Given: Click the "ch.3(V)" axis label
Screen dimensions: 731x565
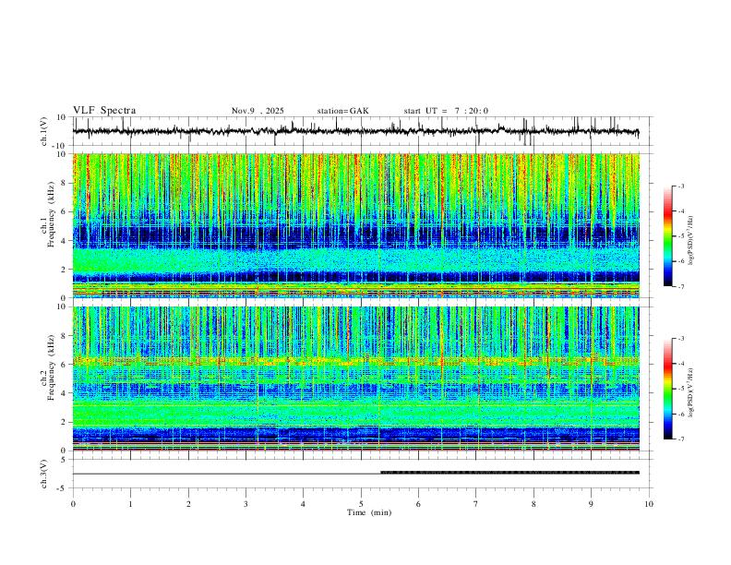Looking at the screenshot, I should [43, 474].
